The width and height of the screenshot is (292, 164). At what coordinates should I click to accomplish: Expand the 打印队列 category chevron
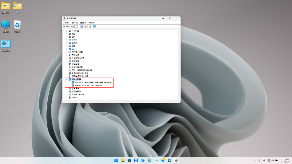pos(67,31)
